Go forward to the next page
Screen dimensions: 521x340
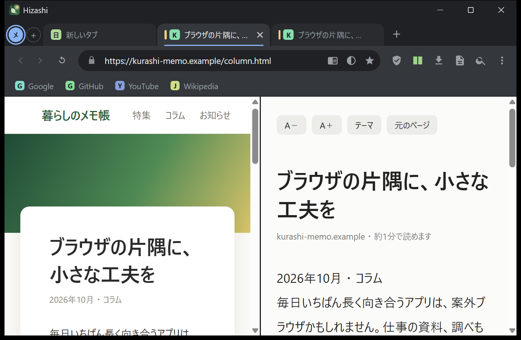point(40,61)
